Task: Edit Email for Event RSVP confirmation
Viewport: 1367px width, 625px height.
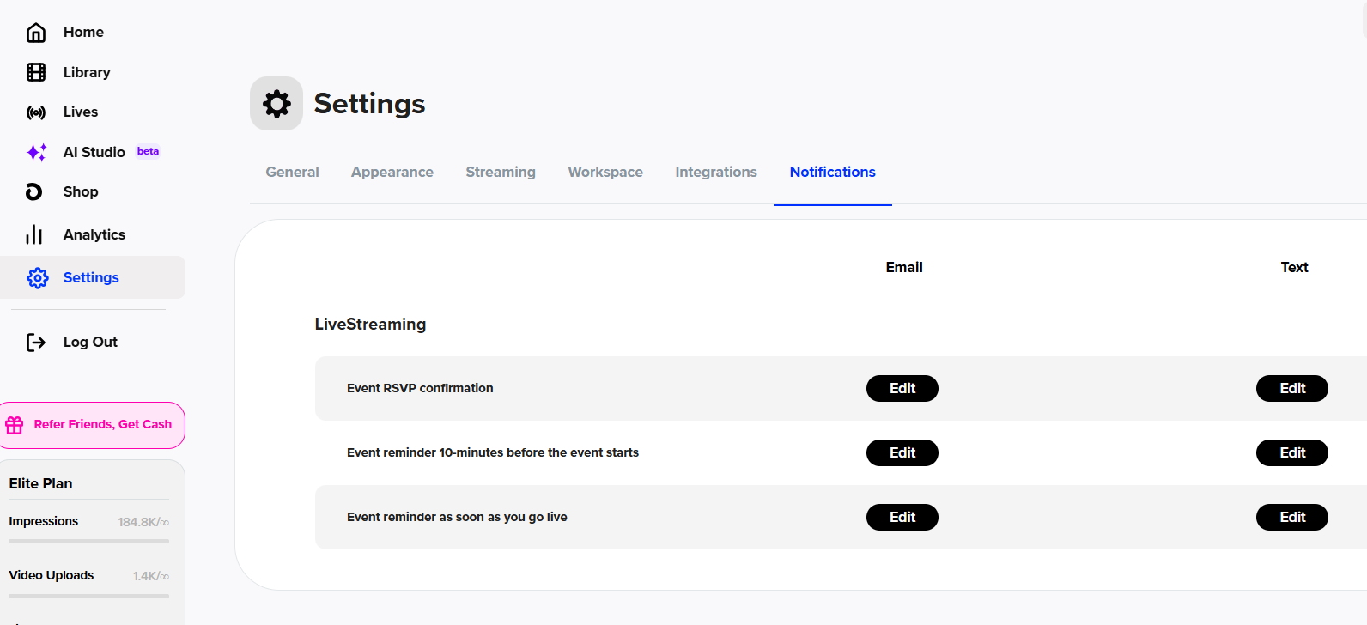Action: click(x=902, y=388)
